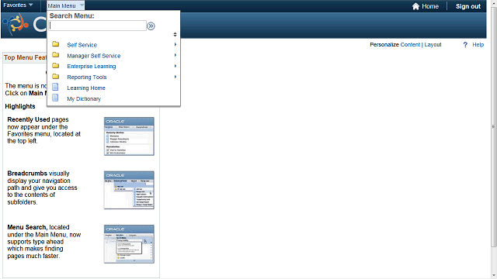Click the Personalize Layout link
Screen dimensions: 497x279
[x=433, y=45]
